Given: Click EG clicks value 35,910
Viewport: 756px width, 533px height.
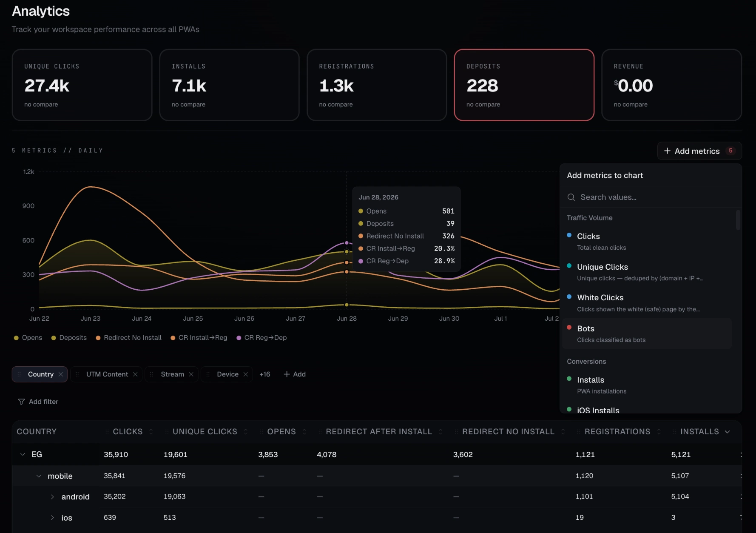Looking at the screenshot, I should 116,455.
